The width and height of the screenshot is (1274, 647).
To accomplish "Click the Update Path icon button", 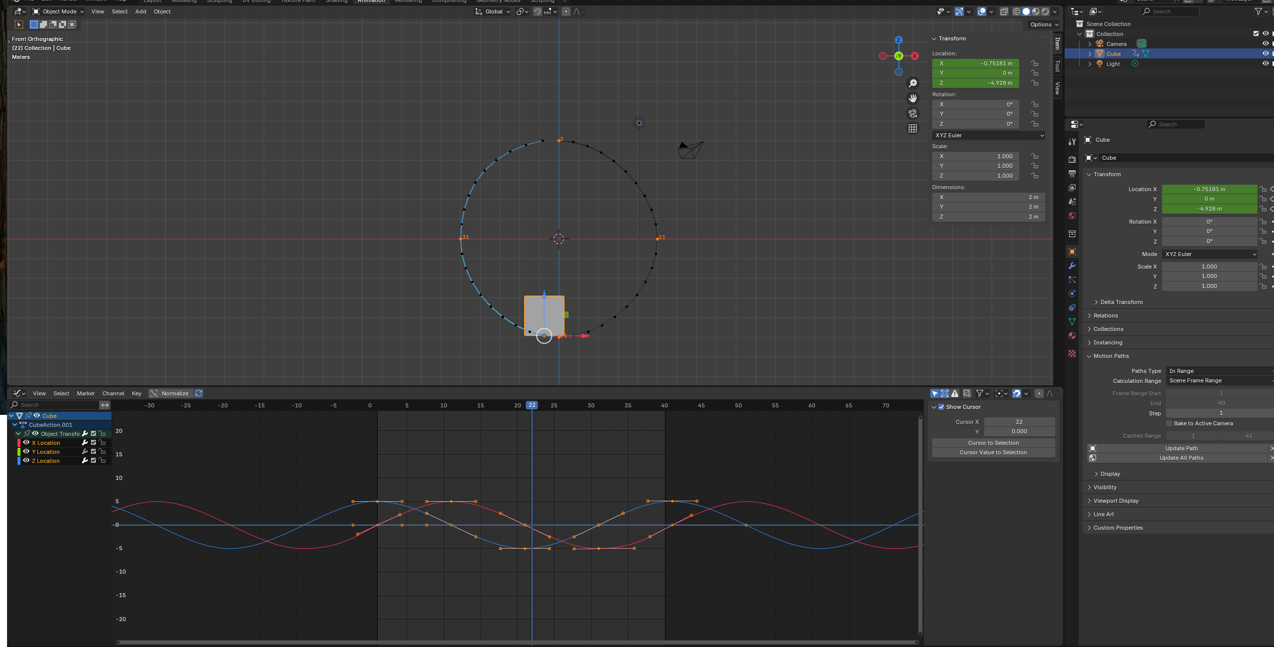I will click(1093, 448).
